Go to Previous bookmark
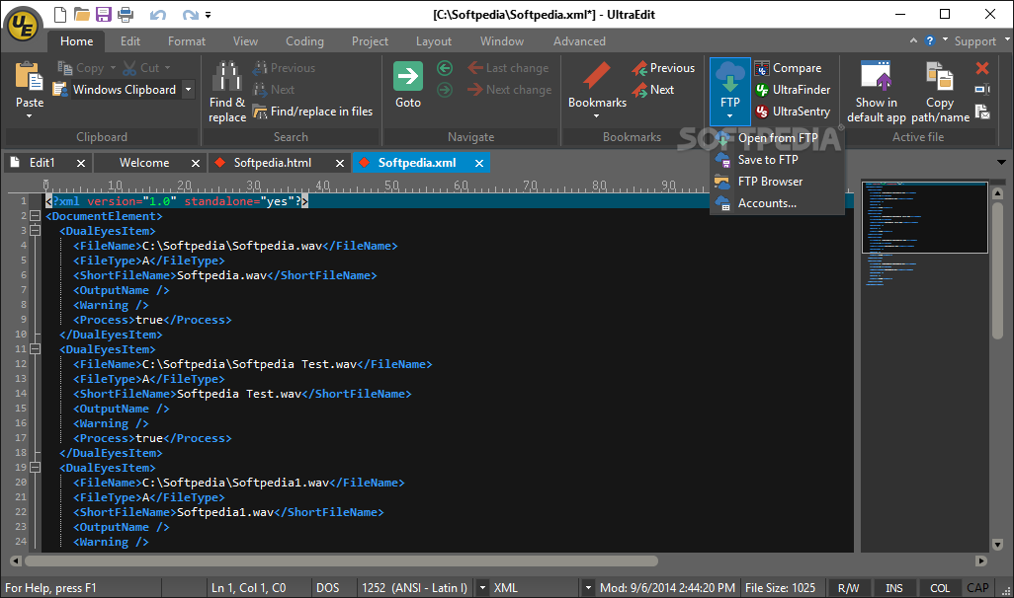The height and width of the screenshot is (598, 1014). (663, 68)
